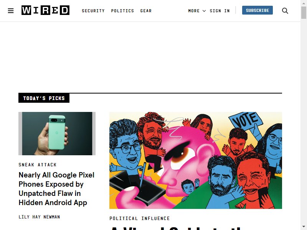Click the Sign In link
307x230 pixels.
(x=220, y=11)
